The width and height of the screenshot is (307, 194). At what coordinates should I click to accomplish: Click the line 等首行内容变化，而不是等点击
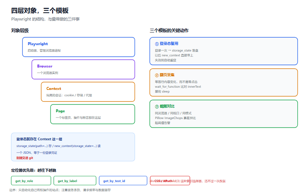[176, 82]
